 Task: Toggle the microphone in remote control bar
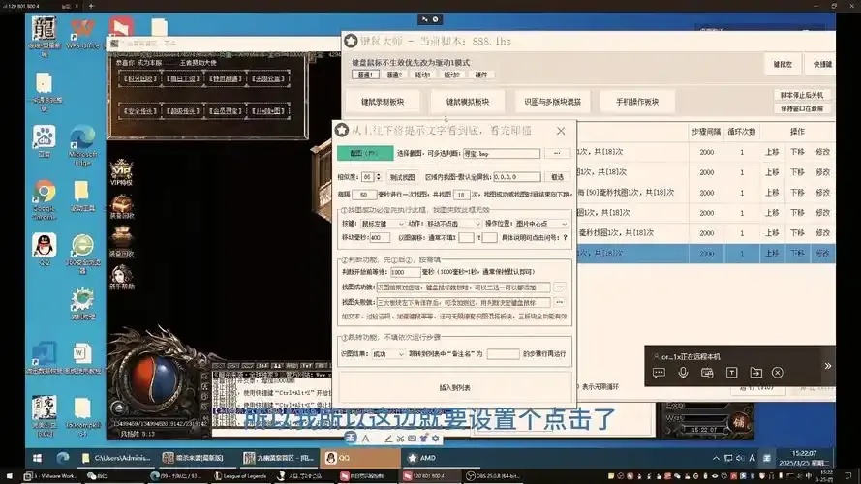[x=683, y=373]
